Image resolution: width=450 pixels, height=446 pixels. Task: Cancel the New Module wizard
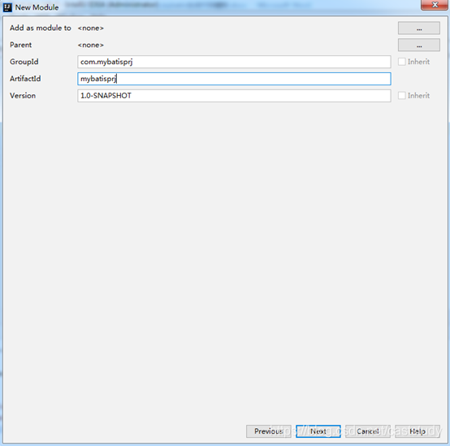pyautogui.click(x=368, y=431)
